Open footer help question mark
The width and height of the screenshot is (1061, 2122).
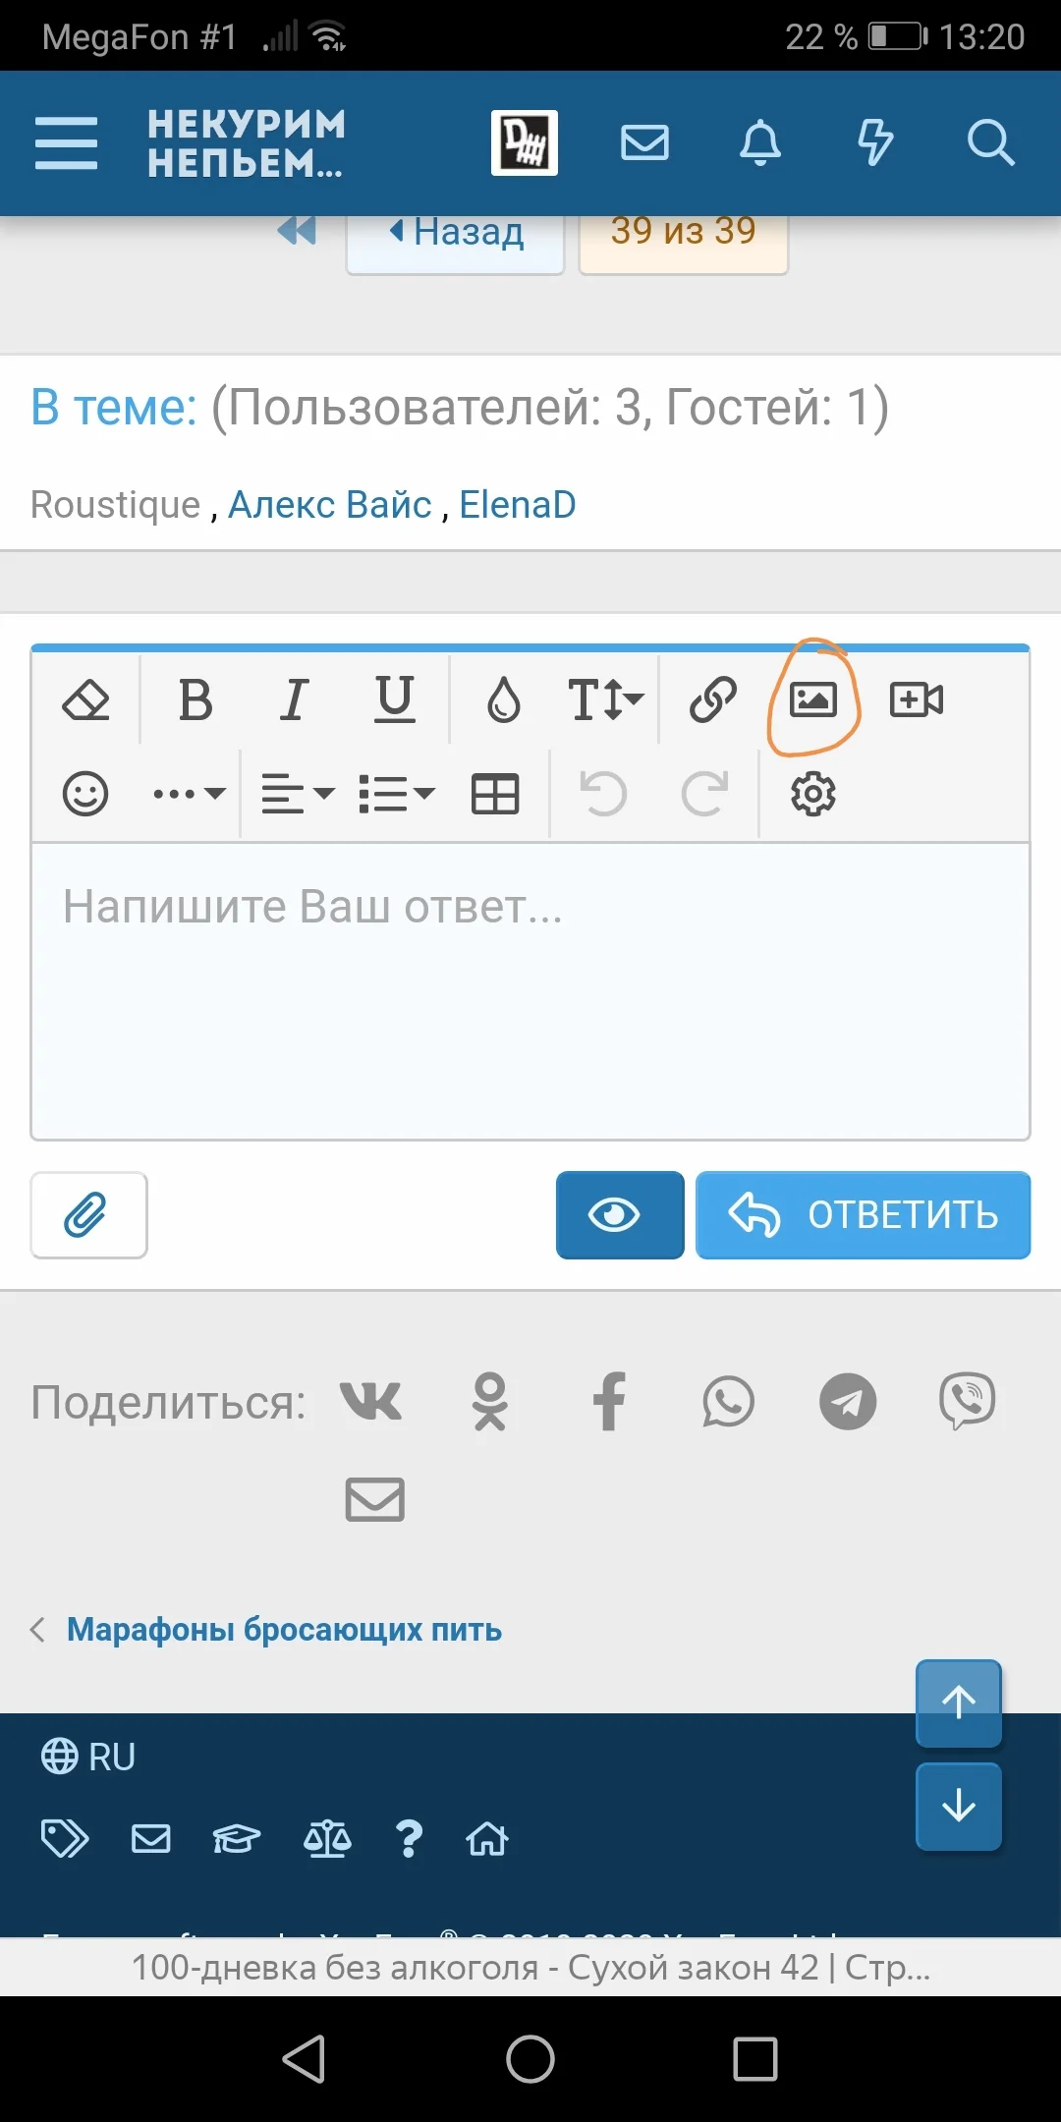[409, 1838]
